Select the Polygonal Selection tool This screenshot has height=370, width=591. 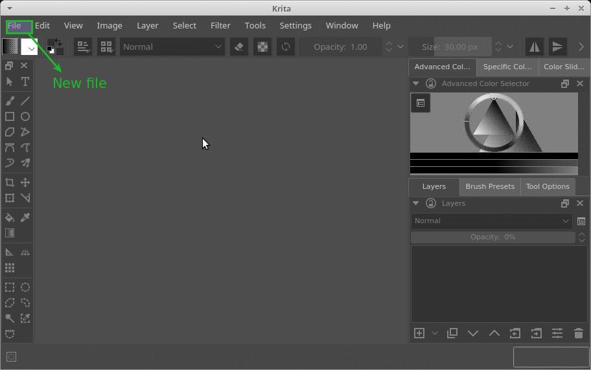[10, 303]
